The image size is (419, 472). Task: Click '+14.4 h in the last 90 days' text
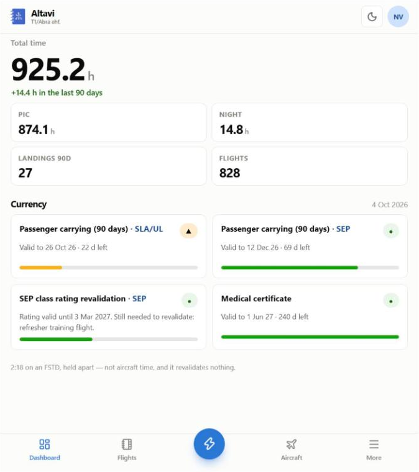click(57, 93)
